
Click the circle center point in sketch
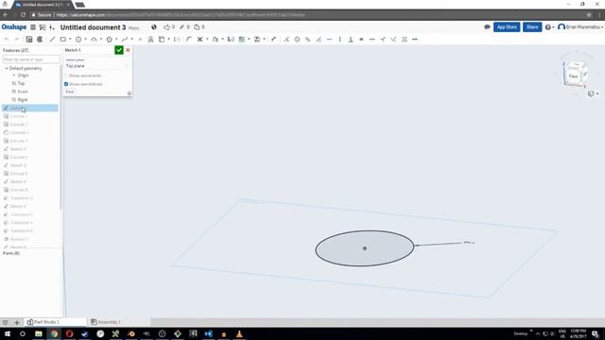[365, 248]
